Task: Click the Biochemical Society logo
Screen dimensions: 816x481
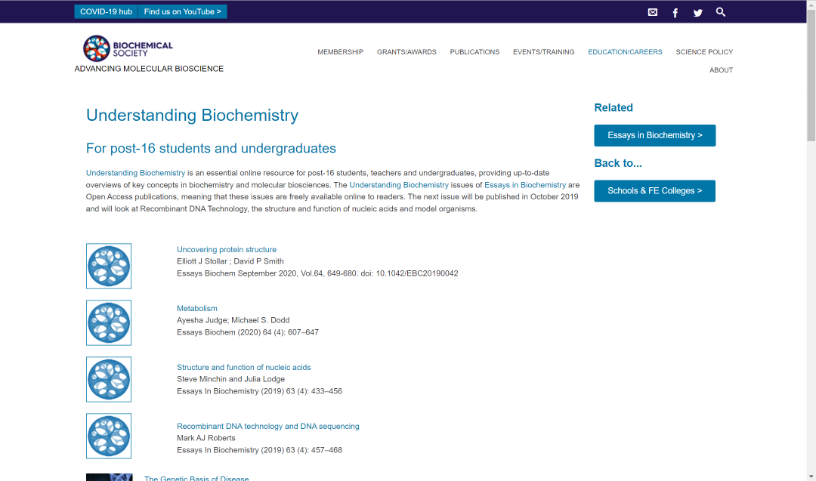Action: point(128,48)
